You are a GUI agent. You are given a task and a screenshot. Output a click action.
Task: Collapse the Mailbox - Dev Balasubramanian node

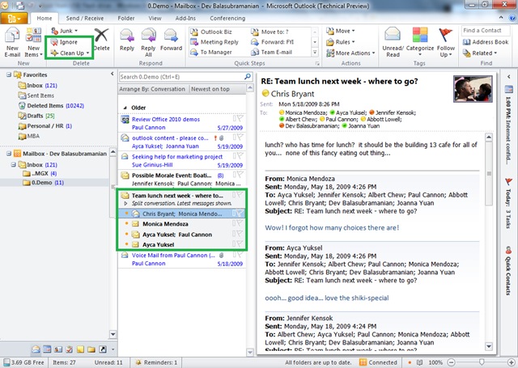point(9,154)
